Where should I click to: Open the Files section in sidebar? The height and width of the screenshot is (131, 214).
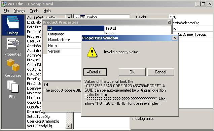13,89
